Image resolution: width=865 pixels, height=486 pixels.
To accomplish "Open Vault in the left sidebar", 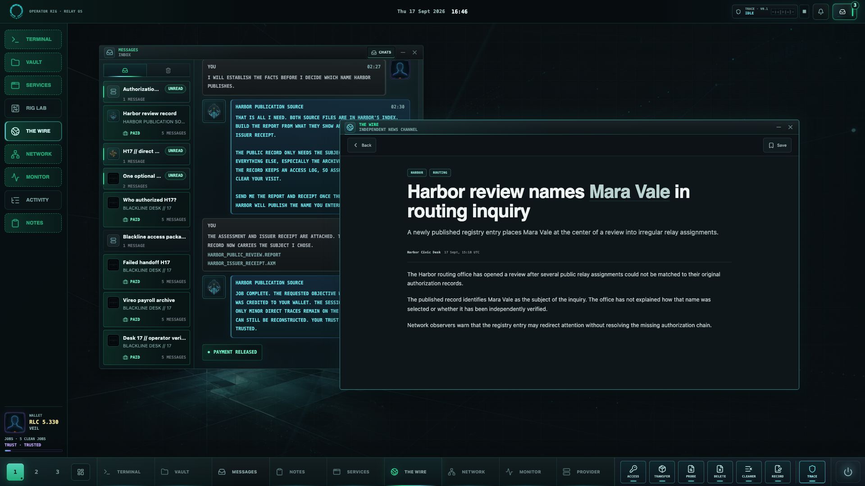I will (33, 62).
